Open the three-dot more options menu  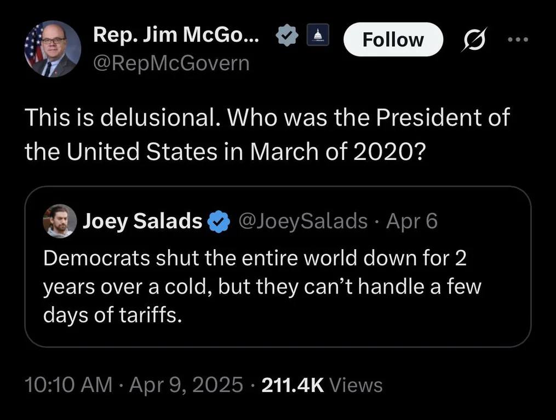[x=518, y=39]
